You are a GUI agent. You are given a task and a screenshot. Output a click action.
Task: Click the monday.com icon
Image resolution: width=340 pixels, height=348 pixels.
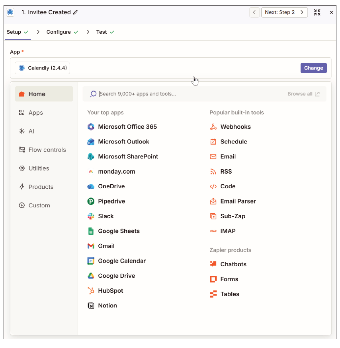[91, 172]
